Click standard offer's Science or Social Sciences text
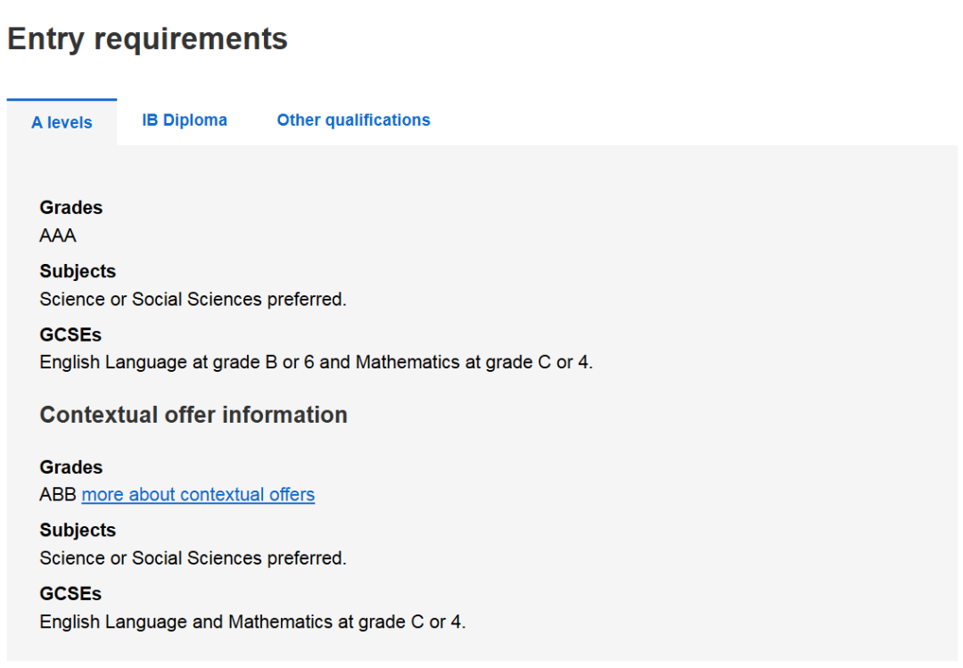Screen dimensions: 963x668 tap(193, 300)
